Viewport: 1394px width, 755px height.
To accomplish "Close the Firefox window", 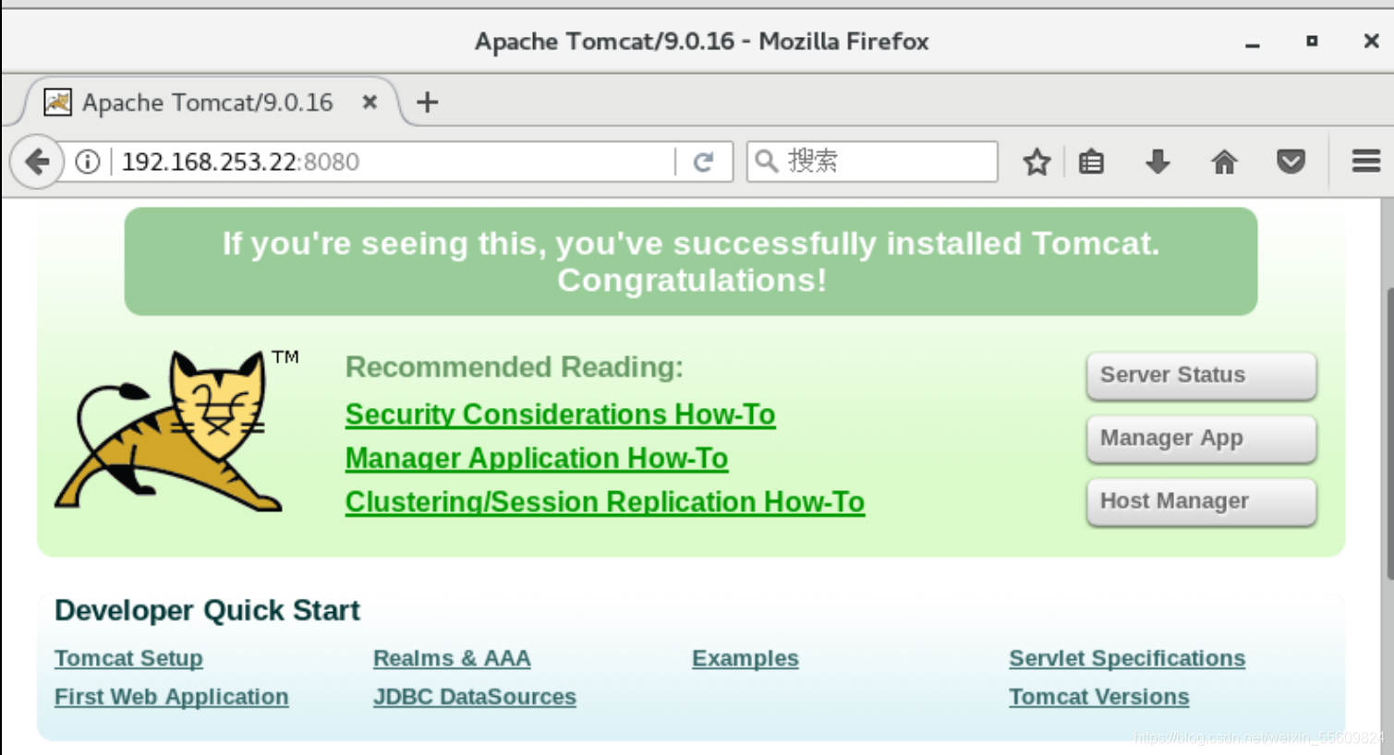I will 1371,41.
